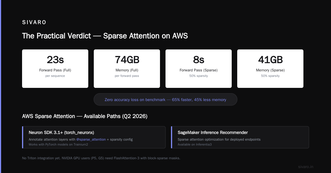Select the heading 'The Practical Verdict — Sparse Attention on AWS'
This screenshot has height=173, width=331.
pyautogui.click(x=105, y=36)
